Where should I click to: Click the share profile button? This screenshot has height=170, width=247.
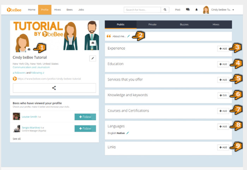point(54,88)
